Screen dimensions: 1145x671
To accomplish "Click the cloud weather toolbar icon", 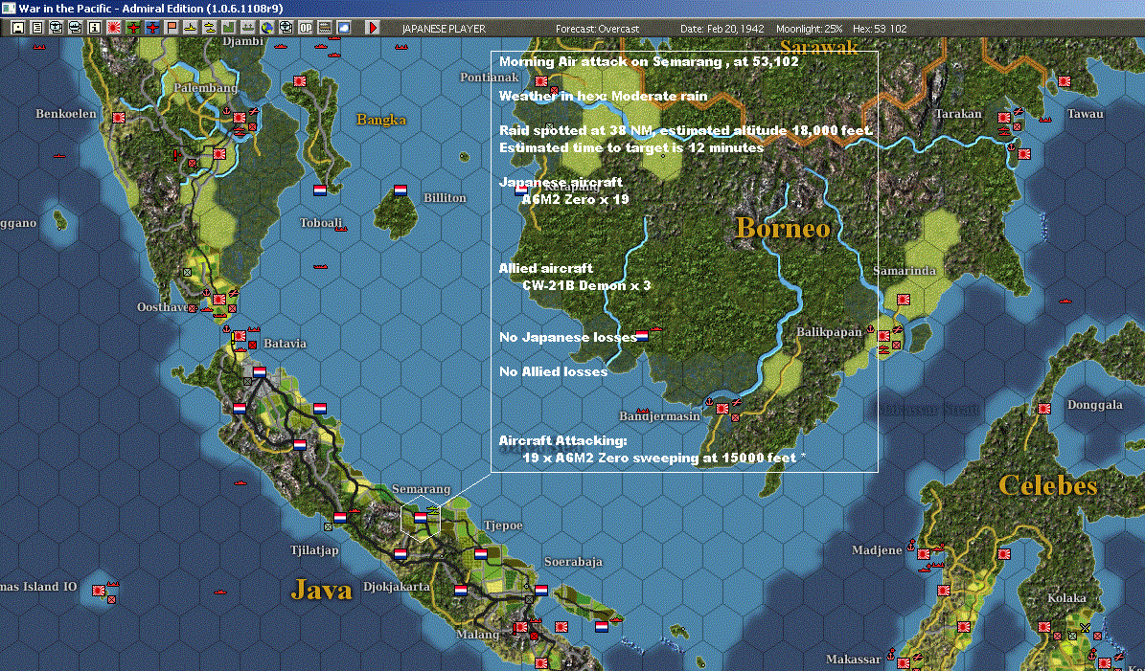I will tap(343, 28).
